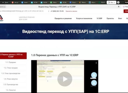
Task: Click banner title Видеостенд переход с УПП(SAP)
Action: pos(66,31)
